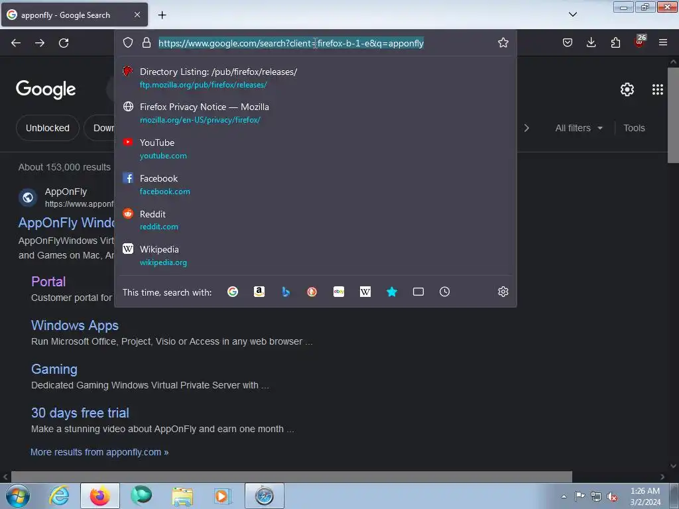679x509 pixels.
Task: Select the Wikipedia suggestion
Action: 316,255
